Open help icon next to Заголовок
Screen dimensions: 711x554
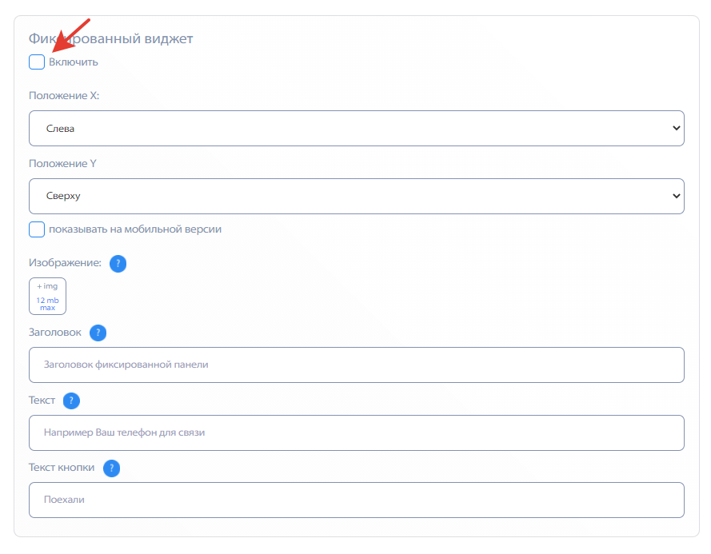point(98,333)
